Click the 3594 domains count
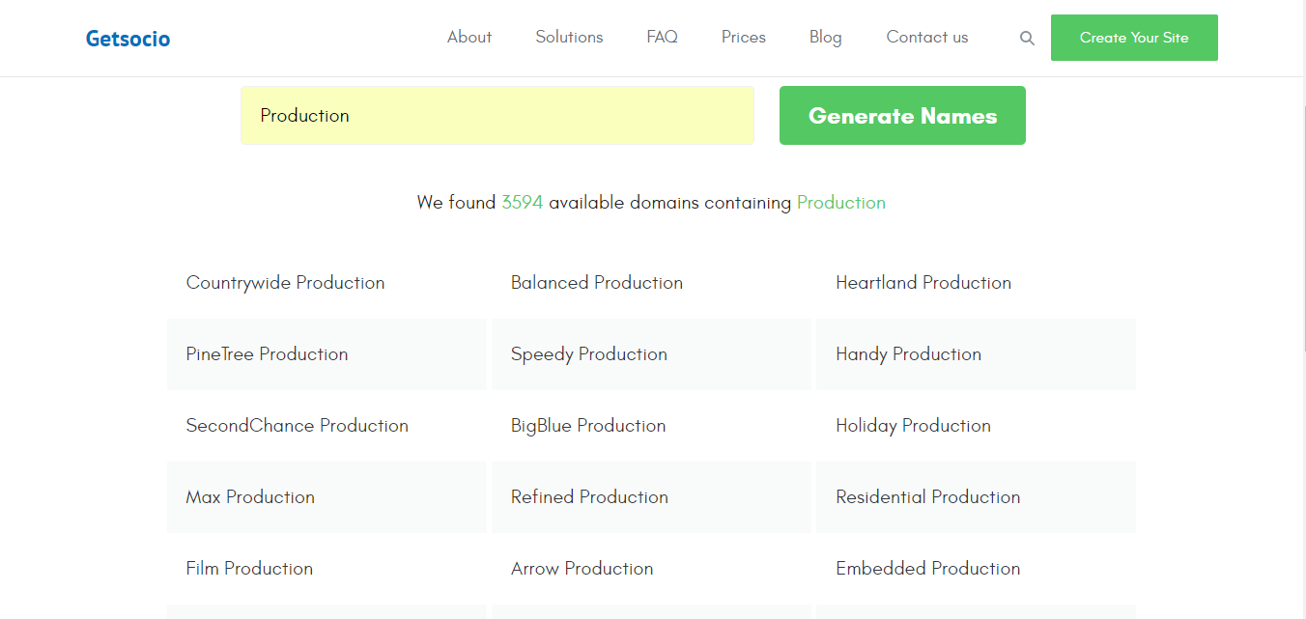The height and width of the screenshot is (619, 1306). point(522,203)
